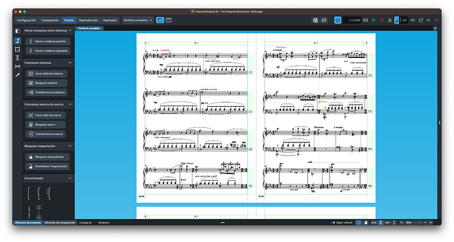Viewport: 454px width, 242px height.
Task: Select third bracket style in Encorchetado
Action: [49, 193]
